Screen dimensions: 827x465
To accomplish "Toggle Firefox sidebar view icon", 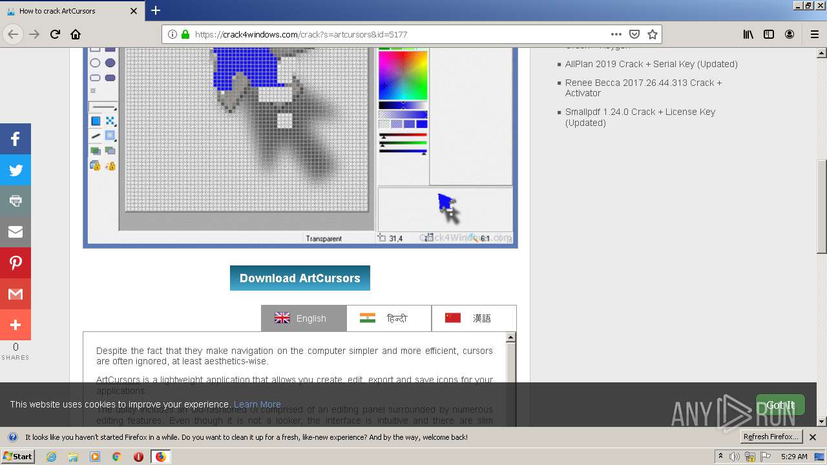I will [769, 34].
